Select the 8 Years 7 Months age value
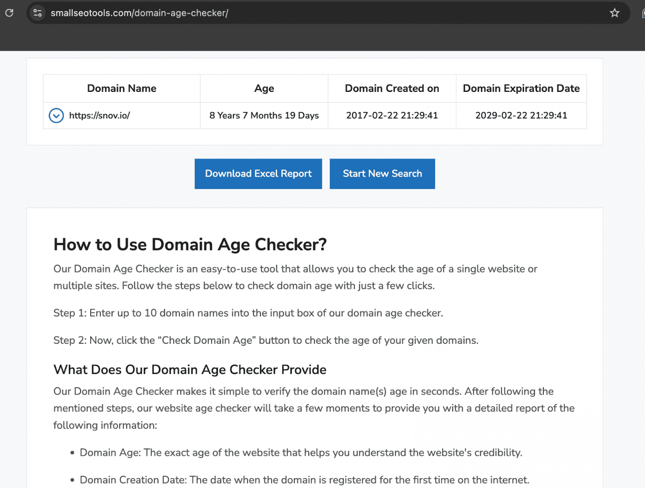Screen dimensions: 645x488 264,115
